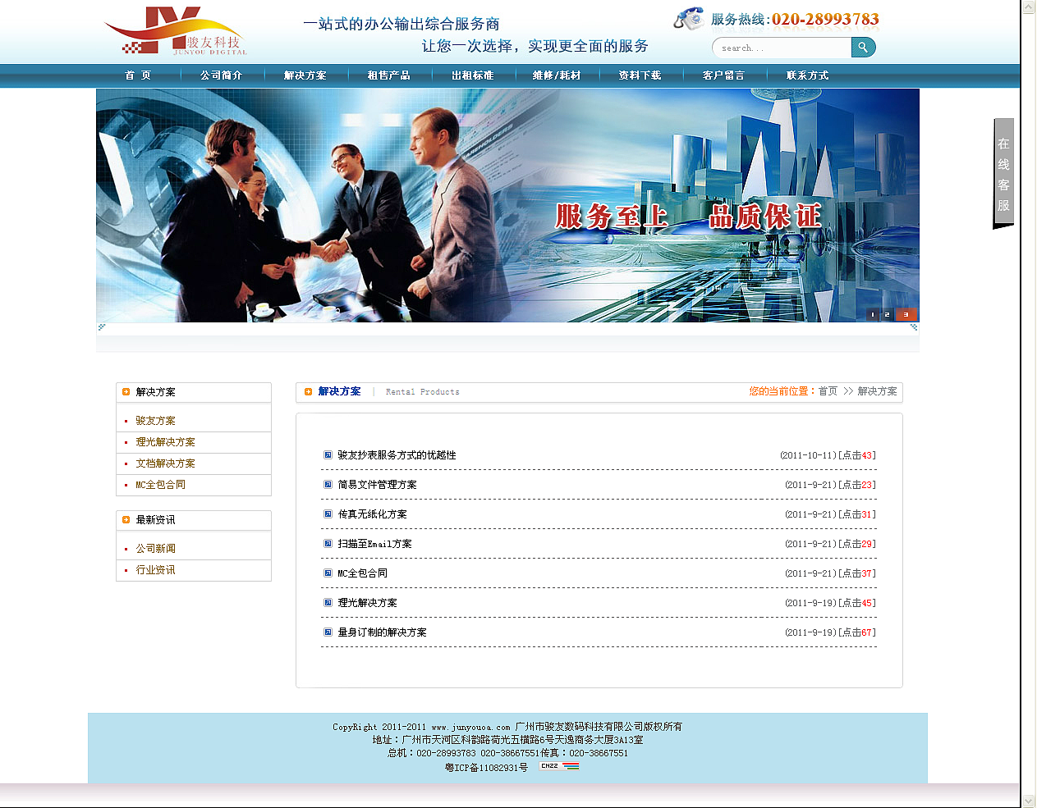Open the 在线客服 online service side tab

pos(1003,173)
